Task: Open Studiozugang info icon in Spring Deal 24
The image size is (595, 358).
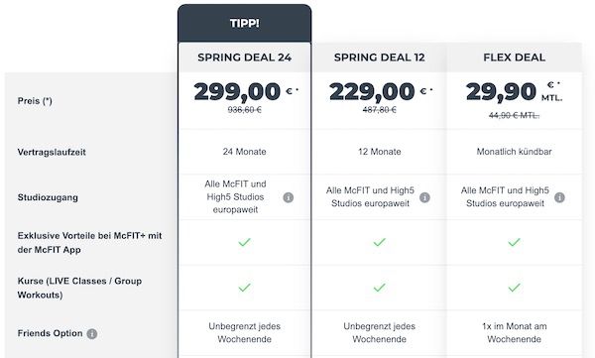Action: tap(289, 197)
